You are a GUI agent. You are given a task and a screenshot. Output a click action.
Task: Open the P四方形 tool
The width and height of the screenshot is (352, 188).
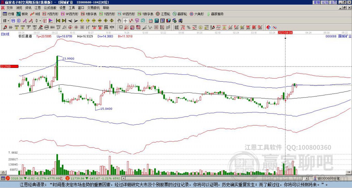tap(51, 14)
